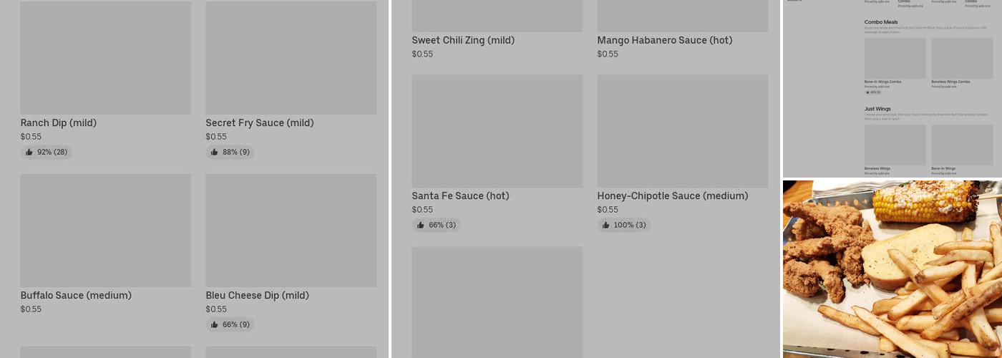
Task: Open the chicken tenders and fries photo
Action: [x=892, y=268]
